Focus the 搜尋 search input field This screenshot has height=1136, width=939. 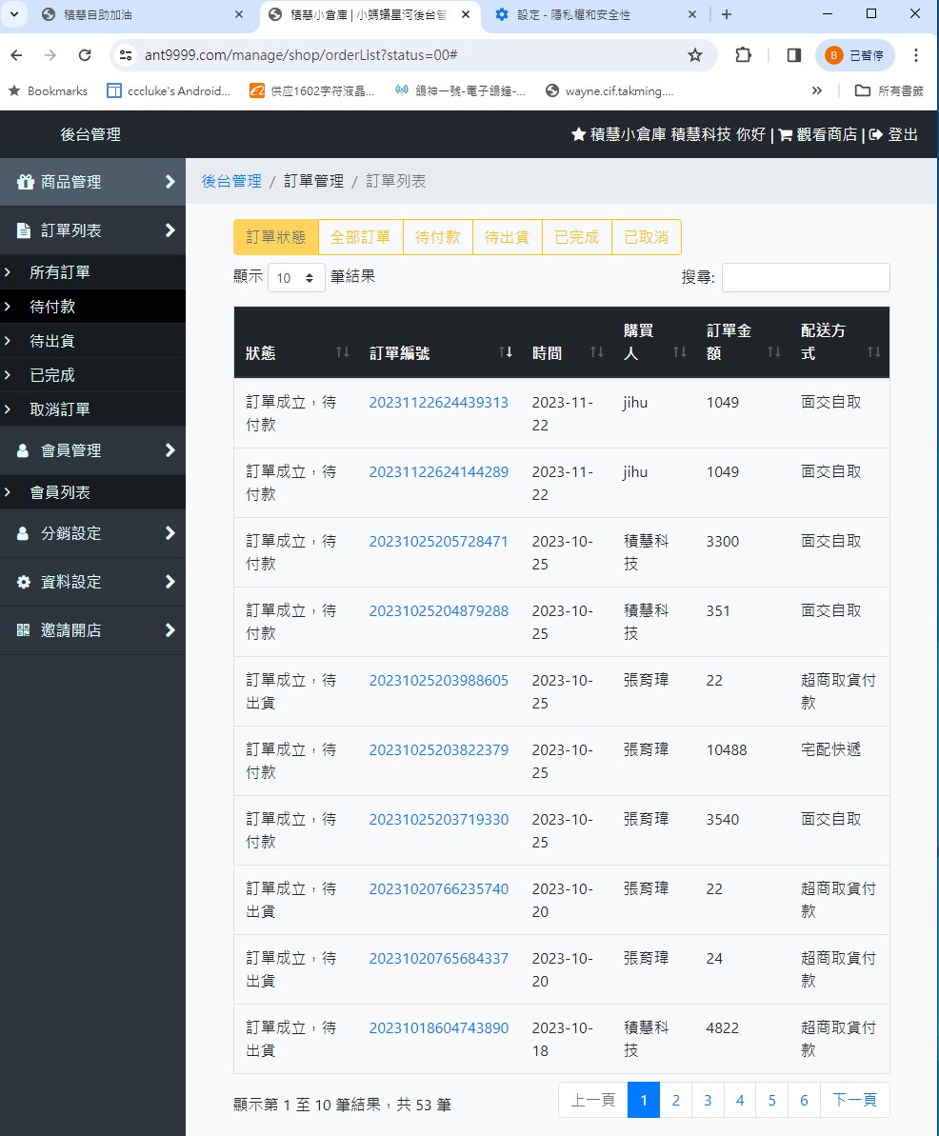[x=806, y=277]
